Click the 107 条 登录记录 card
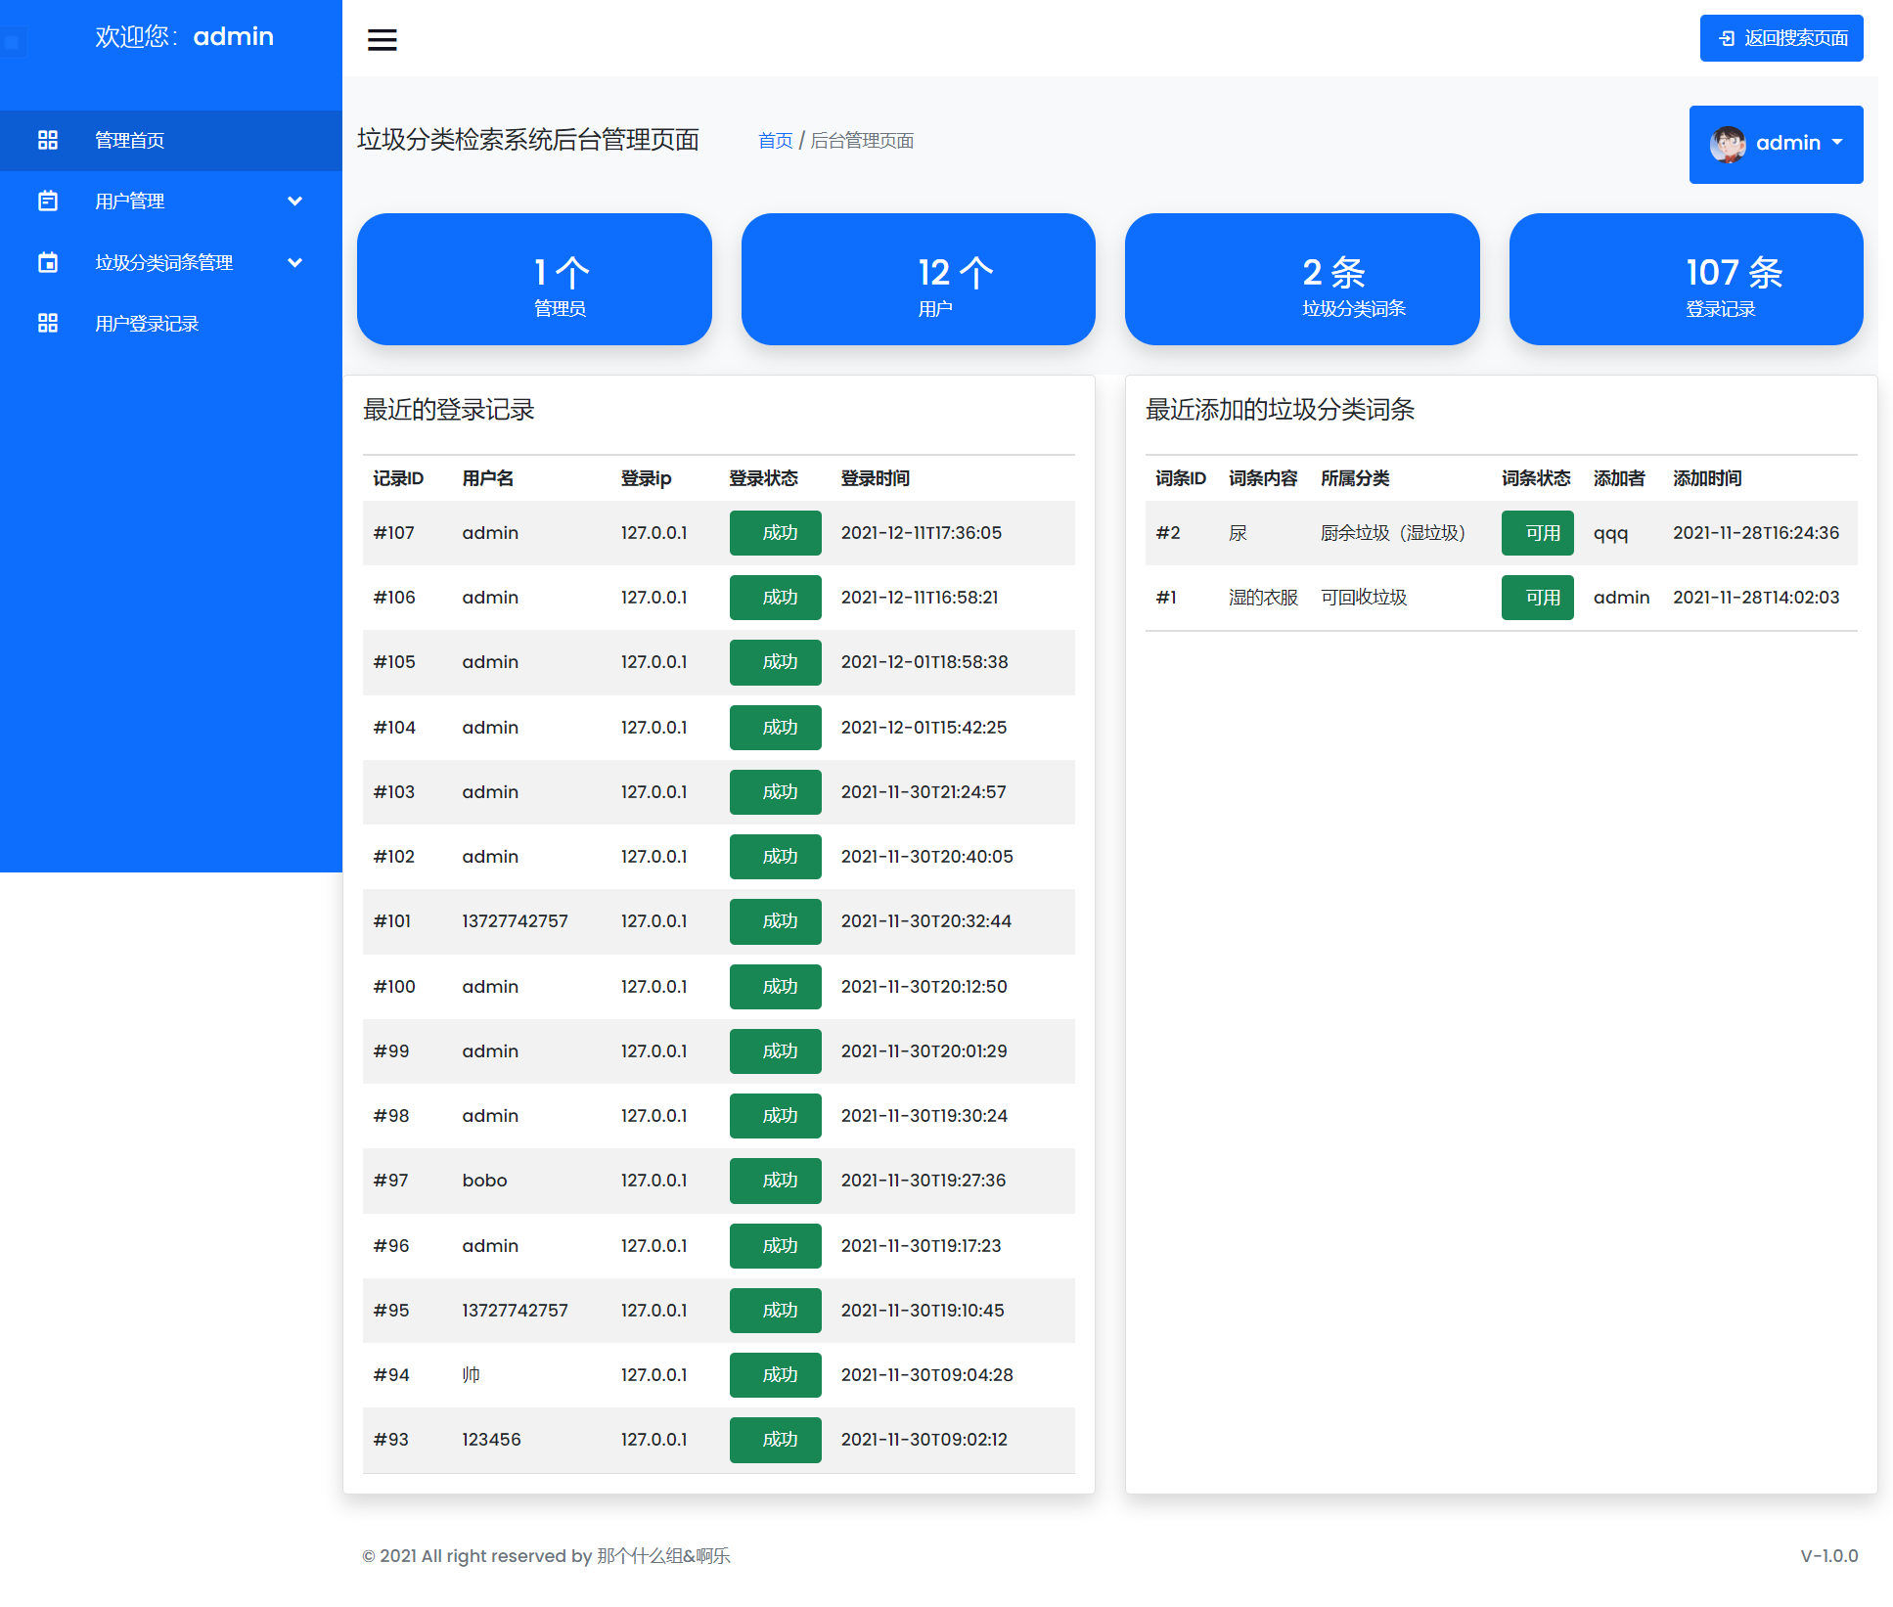This screenshot has height=1607, width=1893. [1686, 279]
